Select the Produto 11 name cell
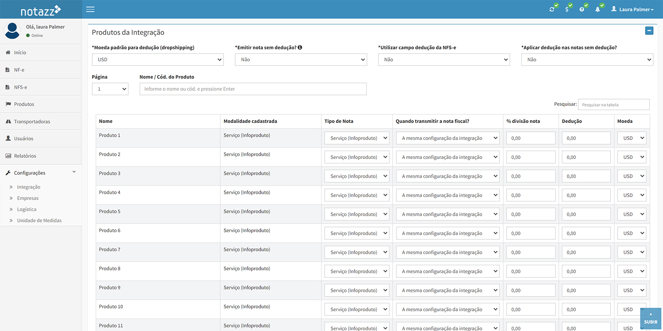663x331 pixels. tap(158, 325)
